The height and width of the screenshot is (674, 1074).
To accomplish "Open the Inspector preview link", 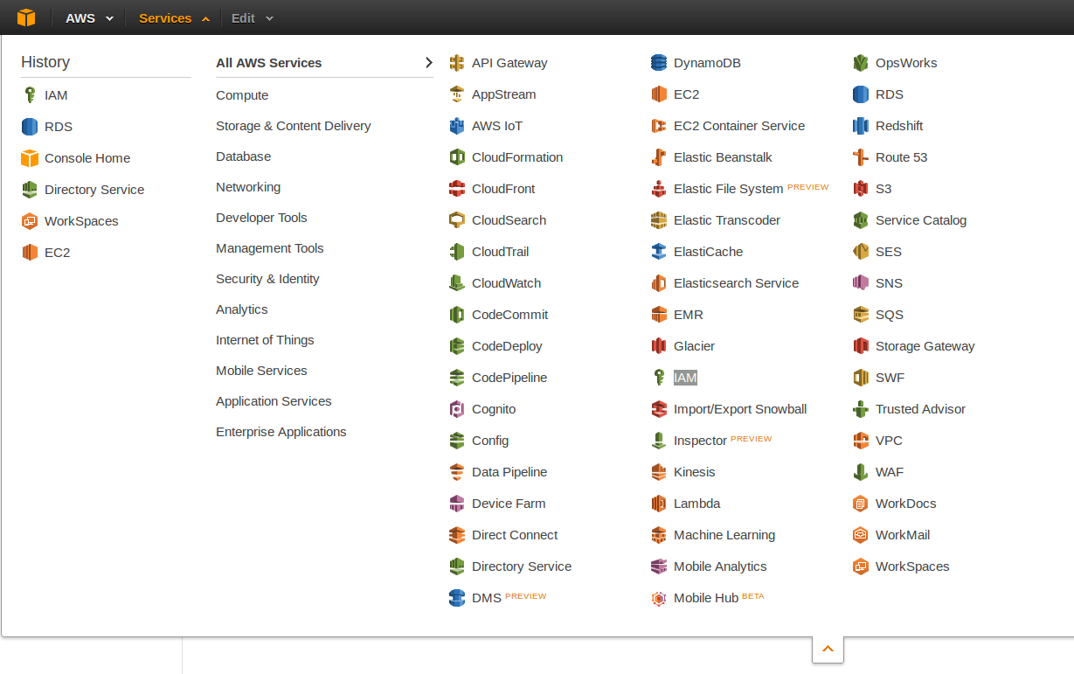I will pos(700,441).
